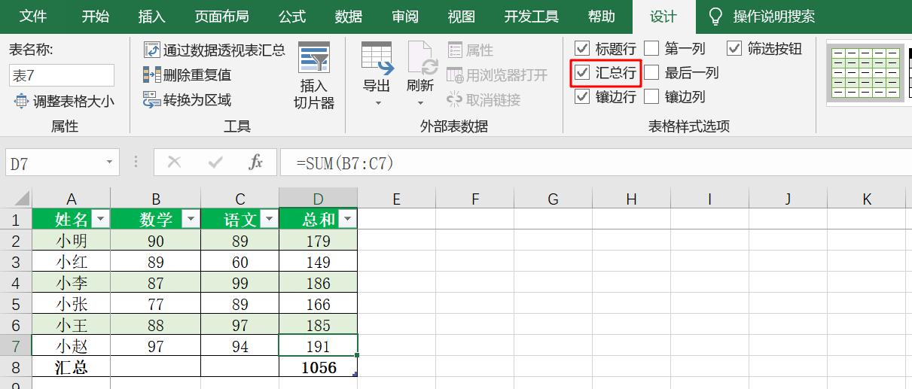Select the green table style thumbnail
Image resolution: width=912 pixels, height=389 pixels.
[865, 73]
